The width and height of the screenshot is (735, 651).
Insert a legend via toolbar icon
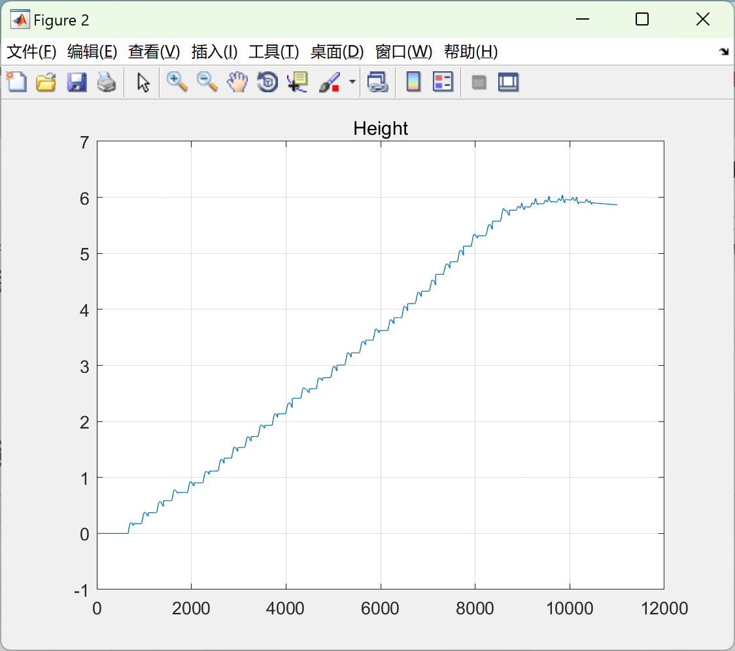(443, 82)
